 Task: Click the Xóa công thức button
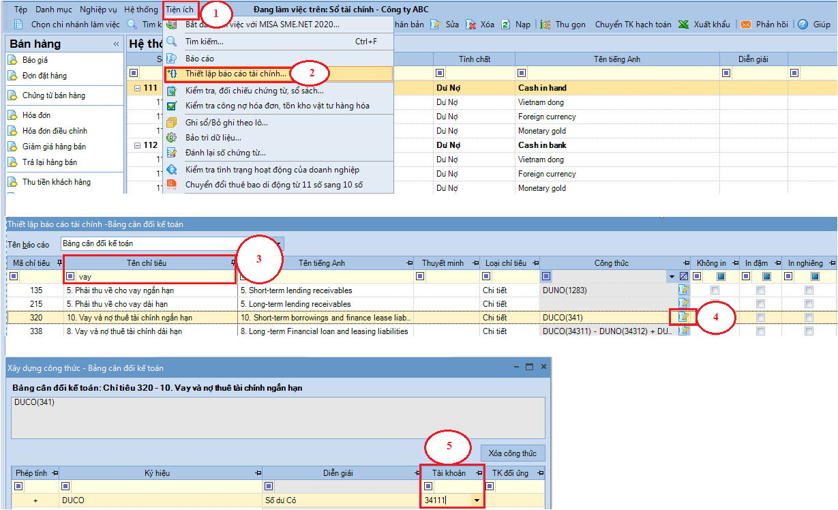tap(513, 453)
